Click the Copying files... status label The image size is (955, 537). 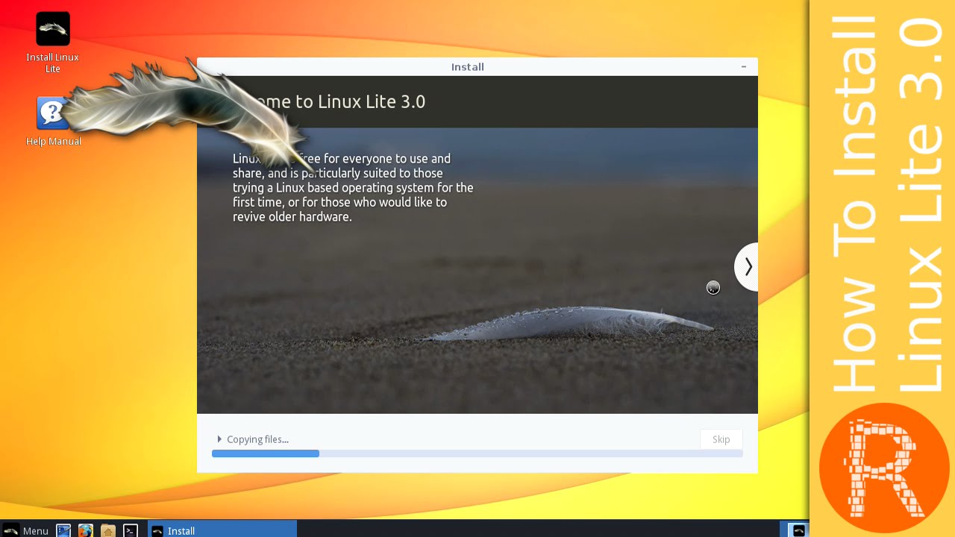[x=257, y=439]
